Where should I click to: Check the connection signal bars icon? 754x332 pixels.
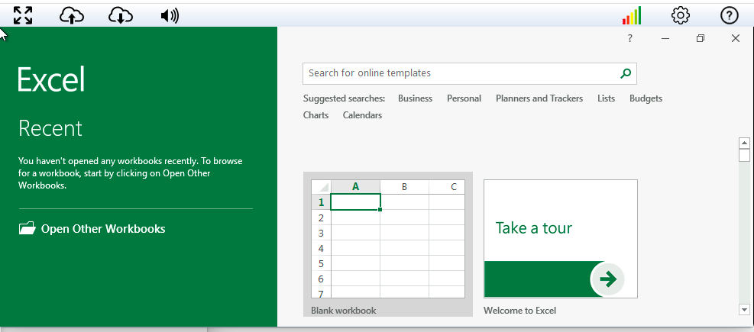click(x=631, y=15)
